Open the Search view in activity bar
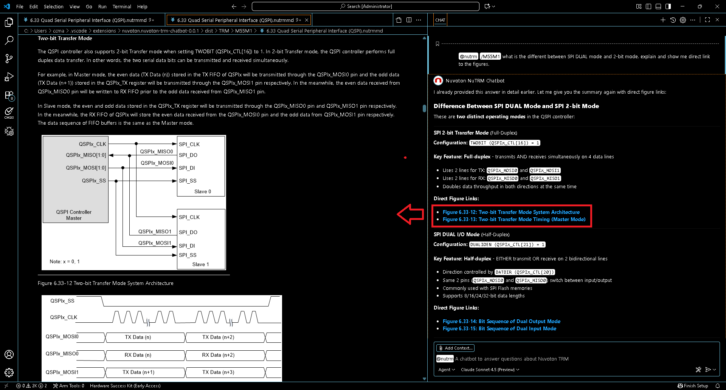This screenshot has height=390, width=726. [x=9, y=40]
